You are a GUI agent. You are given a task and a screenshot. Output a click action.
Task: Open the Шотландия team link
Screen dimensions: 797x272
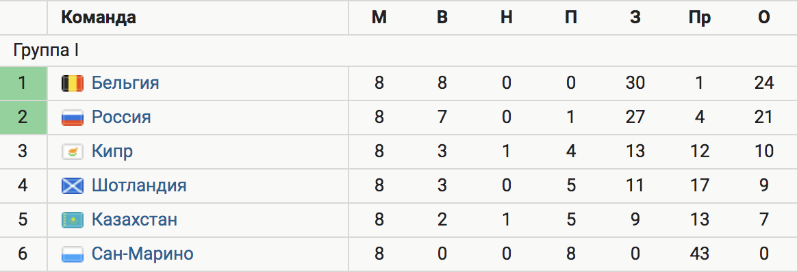(139, 185)
